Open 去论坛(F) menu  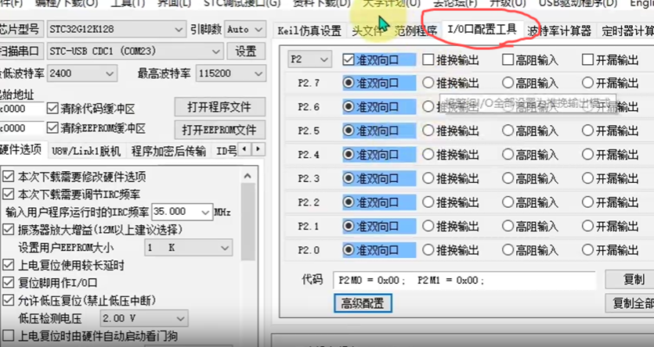(x=454, y=4)
